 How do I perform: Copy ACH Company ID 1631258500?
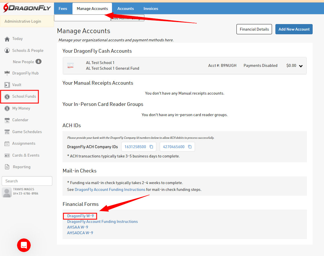(x=151, y=147)
